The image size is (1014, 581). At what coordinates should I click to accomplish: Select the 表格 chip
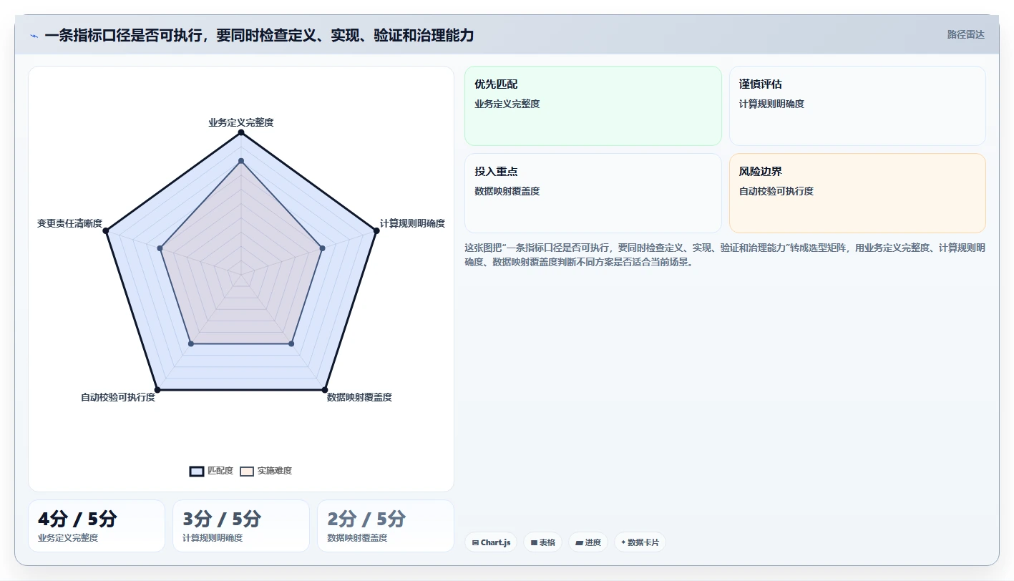(543, 542)
